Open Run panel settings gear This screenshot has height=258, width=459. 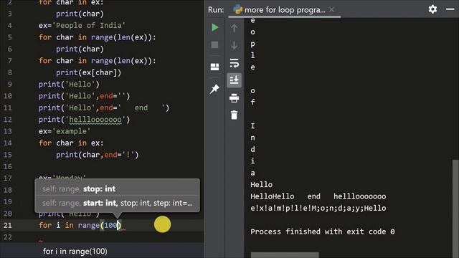click(432, 9)
